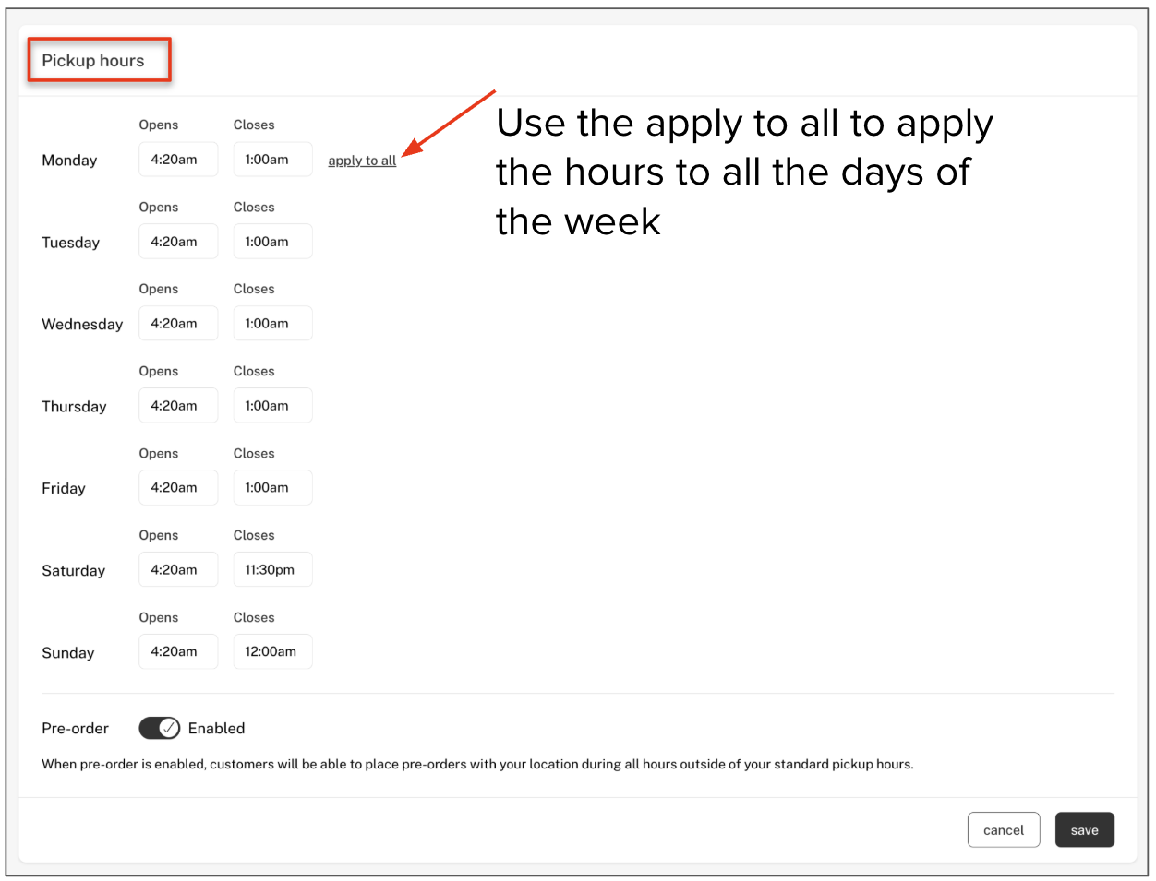Click the Enabled status text
Image resolution: width=1156 pixels, height=881 pixels.
217,729
